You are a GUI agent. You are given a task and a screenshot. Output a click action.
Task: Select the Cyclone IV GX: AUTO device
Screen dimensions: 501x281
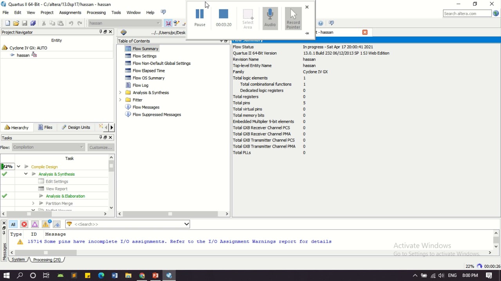coord(28,48)
